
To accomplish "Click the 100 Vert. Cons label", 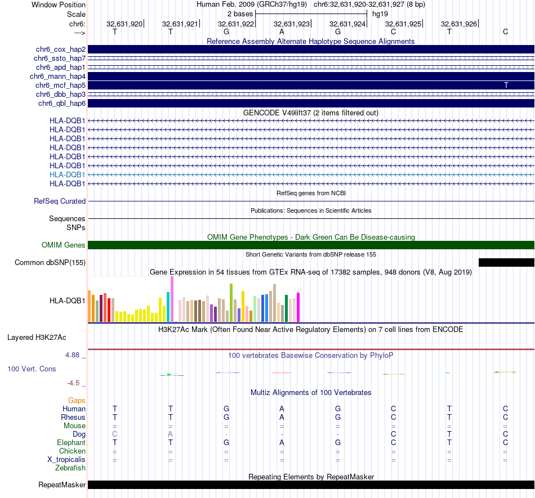I will (32, 369).
